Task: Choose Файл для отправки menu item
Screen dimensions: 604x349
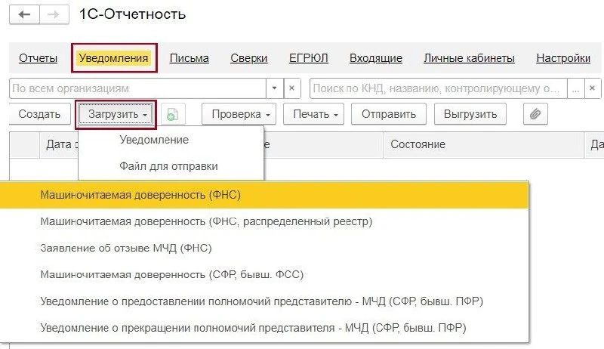Action: click(x=171, y=166)
